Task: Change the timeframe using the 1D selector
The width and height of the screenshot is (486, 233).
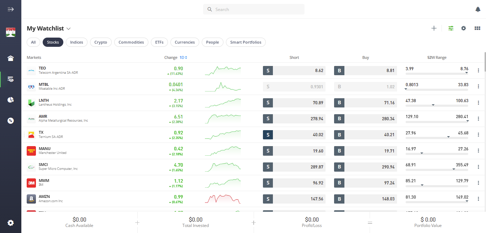Action: coord(183,57)
